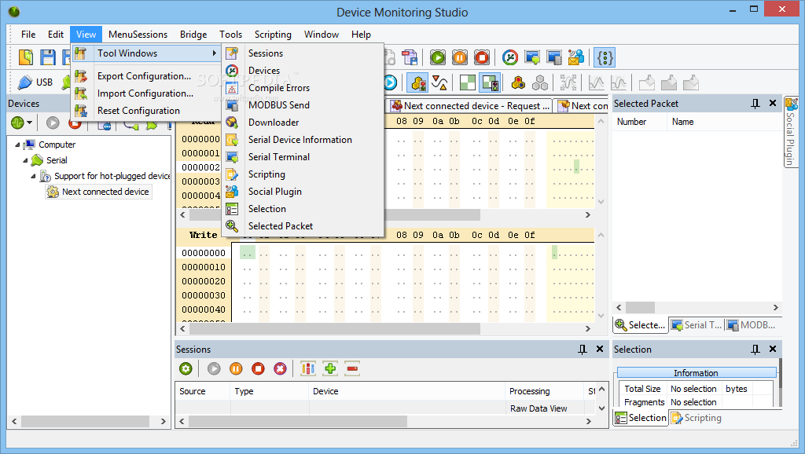Collapse the Computer tree node
The width and height of the screenshot is (805, 454).
[x=17, y=145]
